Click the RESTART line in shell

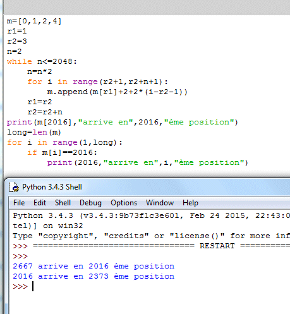[151, 246]
